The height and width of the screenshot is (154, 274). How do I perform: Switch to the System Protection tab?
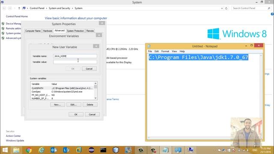(x=75, y=31)
